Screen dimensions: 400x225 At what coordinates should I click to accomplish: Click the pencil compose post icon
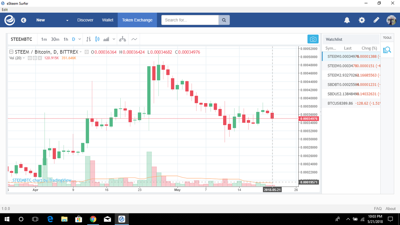[x=377, y=20]
